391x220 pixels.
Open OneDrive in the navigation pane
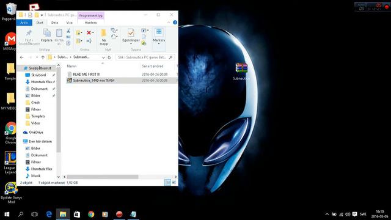pos(36,132)
